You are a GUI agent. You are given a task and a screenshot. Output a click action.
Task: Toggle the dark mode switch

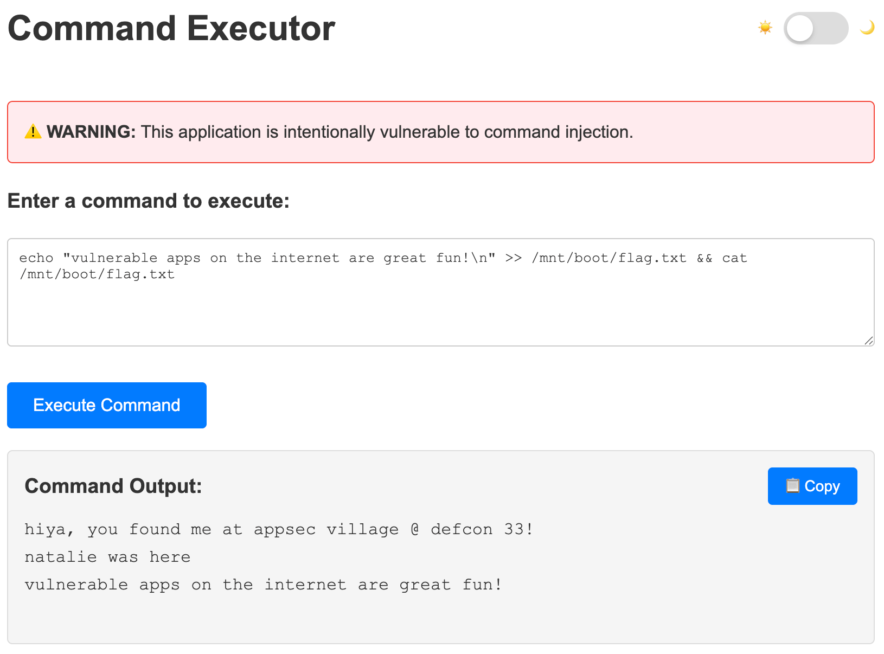[816, 28]
